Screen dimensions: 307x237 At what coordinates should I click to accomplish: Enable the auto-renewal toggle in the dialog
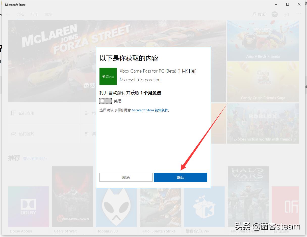(105, 101)
